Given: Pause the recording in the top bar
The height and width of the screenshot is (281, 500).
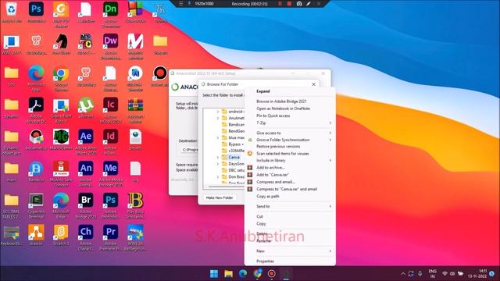Looking at the screenshot, I should pos(280,4).
